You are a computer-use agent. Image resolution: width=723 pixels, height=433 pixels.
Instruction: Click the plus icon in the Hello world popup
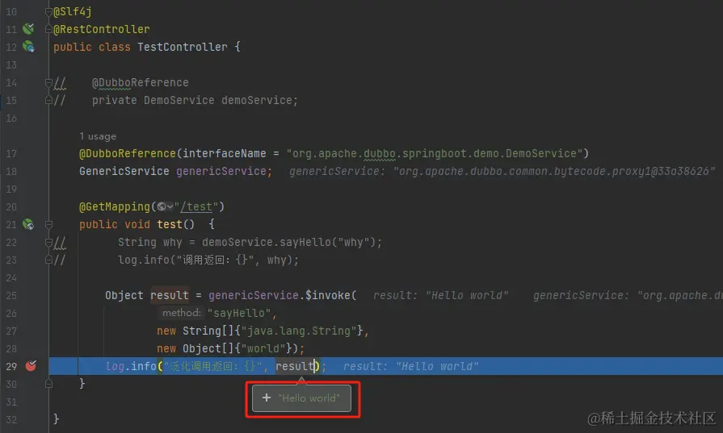pyautogui.click(x=267, y=398)
